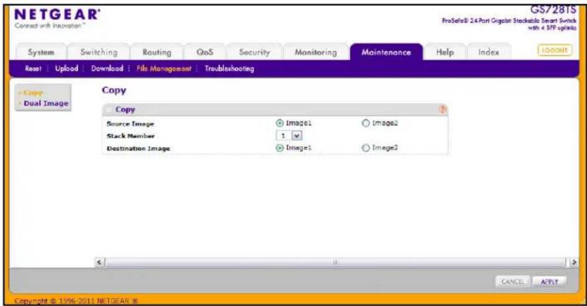Screen dimensions: 587x306
Task: Click the horizontal scrollbar left arrow
Action: [99, 262]
